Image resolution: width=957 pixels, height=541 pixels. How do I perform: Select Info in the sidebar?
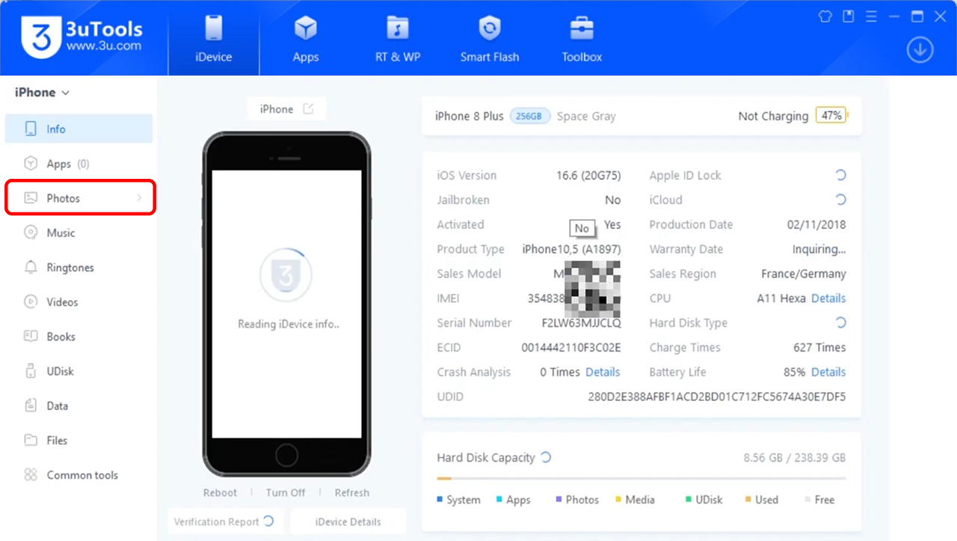[56, 129]
